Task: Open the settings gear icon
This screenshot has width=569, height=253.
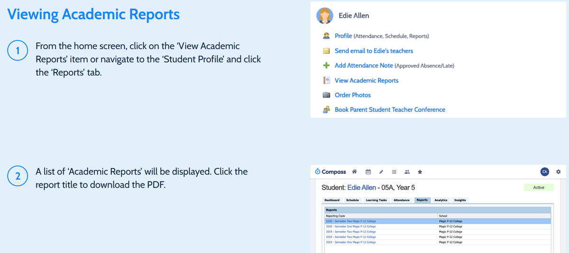Action: tap(558, 172)
